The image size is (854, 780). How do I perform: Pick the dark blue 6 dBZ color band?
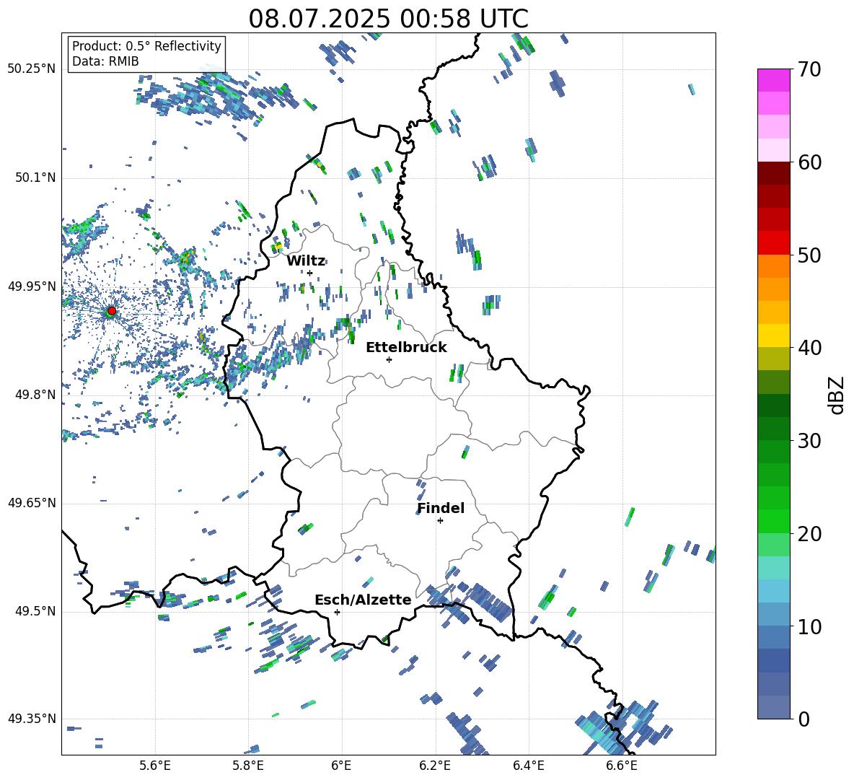[x=773, y=660]
